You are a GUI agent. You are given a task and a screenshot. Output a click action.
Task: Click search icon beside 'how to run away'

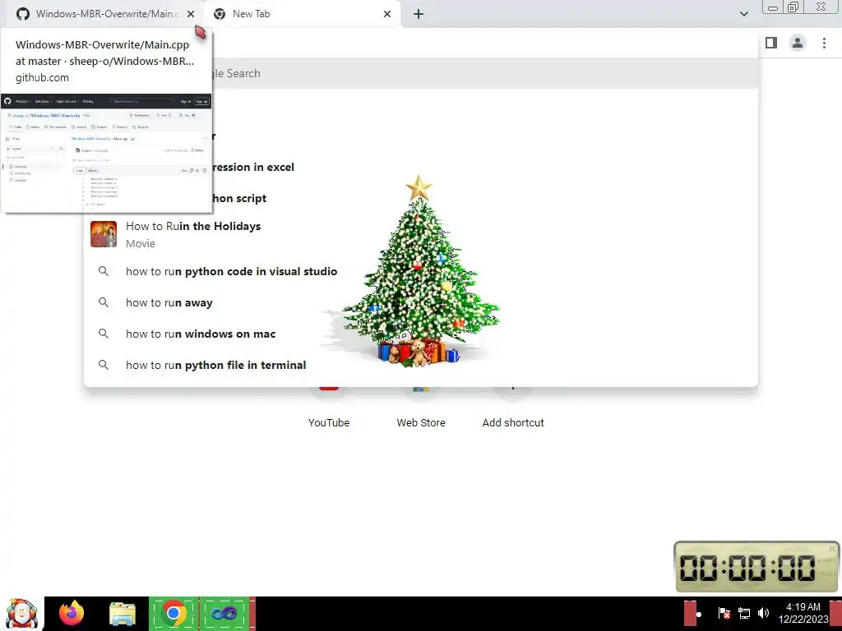[x=104, y=302]
